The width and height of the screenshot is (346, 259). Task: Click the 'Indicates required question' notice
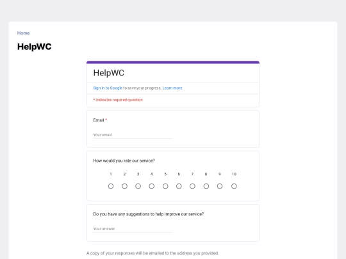(118, 100)
